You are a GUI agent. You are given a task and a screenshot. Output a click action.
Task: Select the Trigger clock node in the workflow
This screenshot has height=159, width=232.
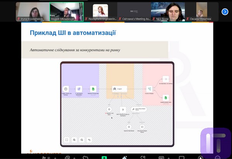click(x=66, y=89)
